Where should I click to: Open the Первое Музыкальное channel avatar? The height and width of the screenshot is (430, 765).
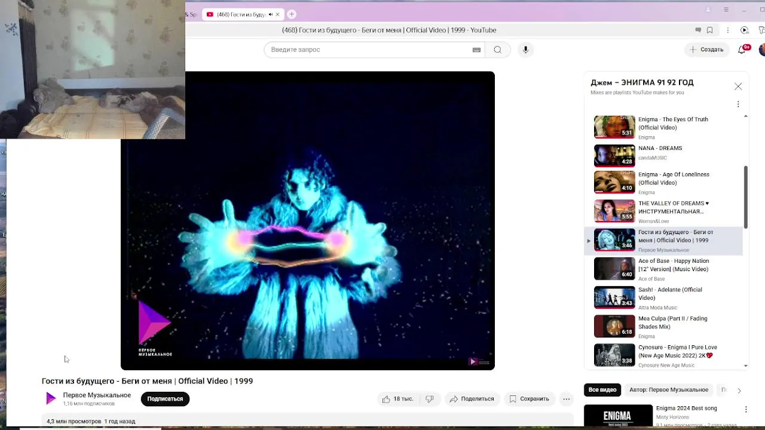coord(50,398)
